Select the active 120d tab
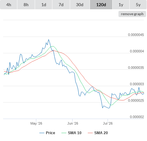147x141 pixels. click(101, 5)
